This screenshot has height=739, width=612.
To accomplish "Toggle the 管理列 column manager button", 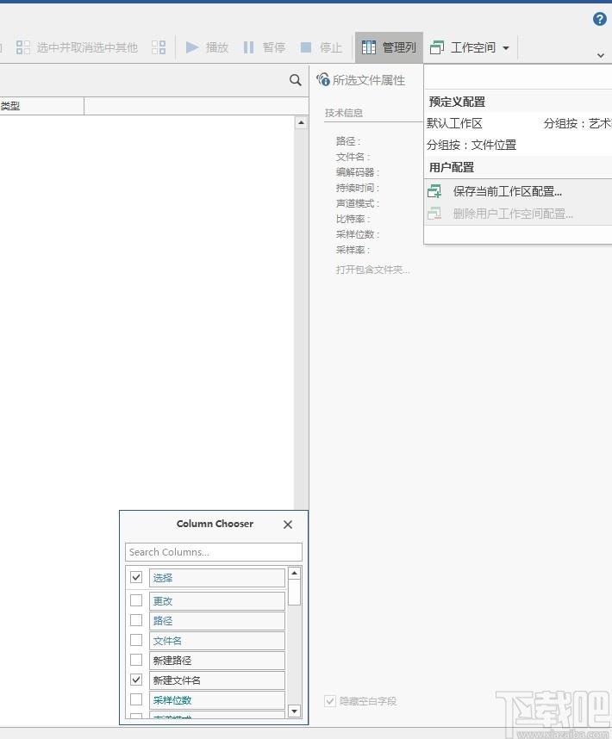I will [389, 47].
